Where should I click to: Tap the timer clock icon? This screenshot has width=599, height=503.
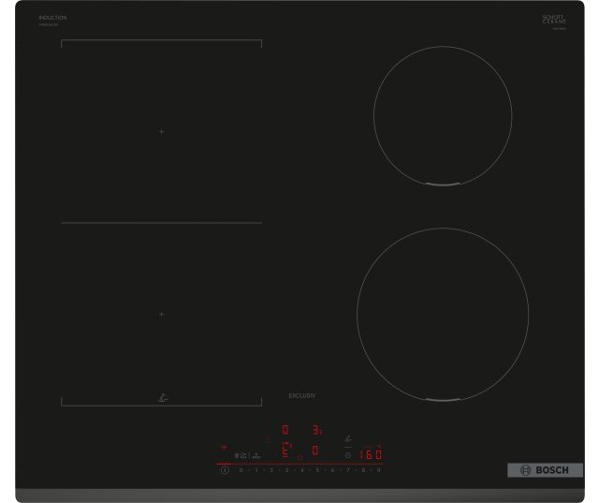(347, 455)
